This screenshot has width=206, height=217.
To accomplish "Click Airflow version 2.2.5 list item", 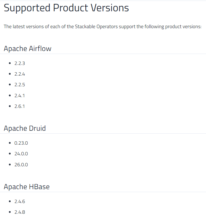I will [20, 85].
